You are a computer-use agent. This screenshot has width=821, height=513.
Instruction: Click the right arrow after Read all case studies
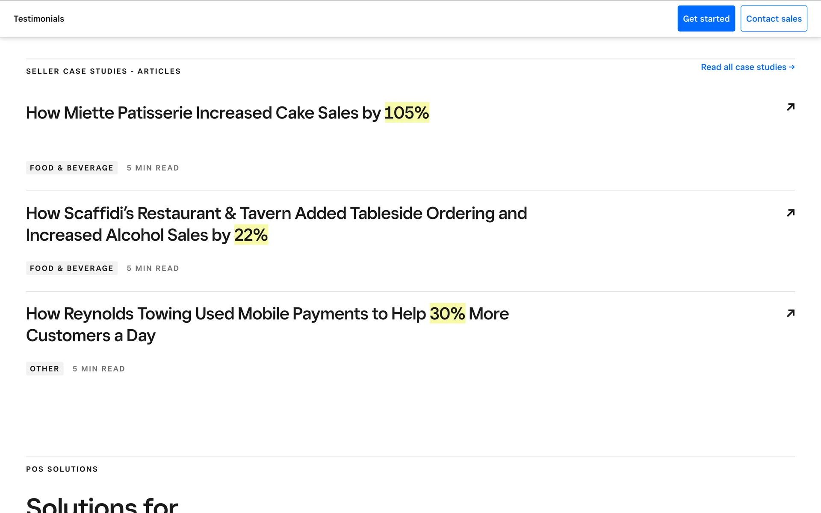[791, 67]
